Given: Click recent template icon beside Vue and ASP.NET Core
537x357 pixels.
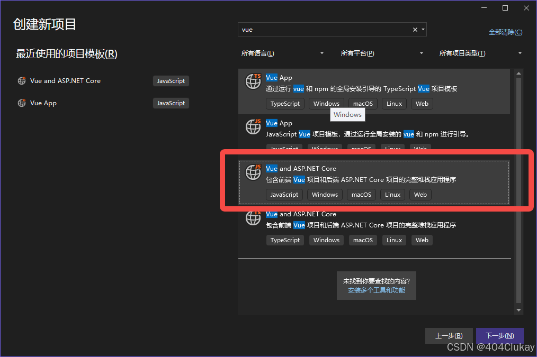Looking at the screenshot, I should pos(22,81).
